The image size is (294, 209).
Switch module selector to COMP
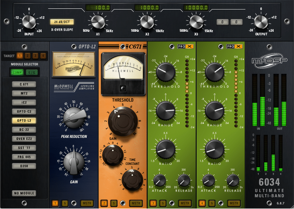[17, 72]
